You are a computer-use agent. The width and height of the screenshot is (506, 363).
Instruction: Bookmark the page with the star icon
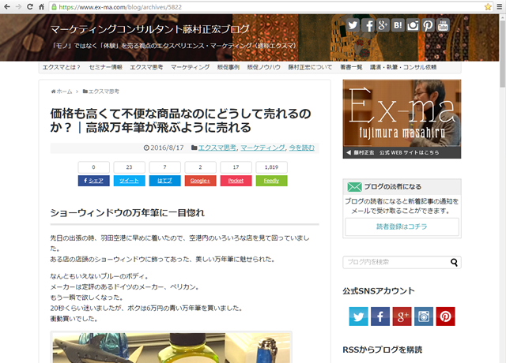tap(488, 6)
